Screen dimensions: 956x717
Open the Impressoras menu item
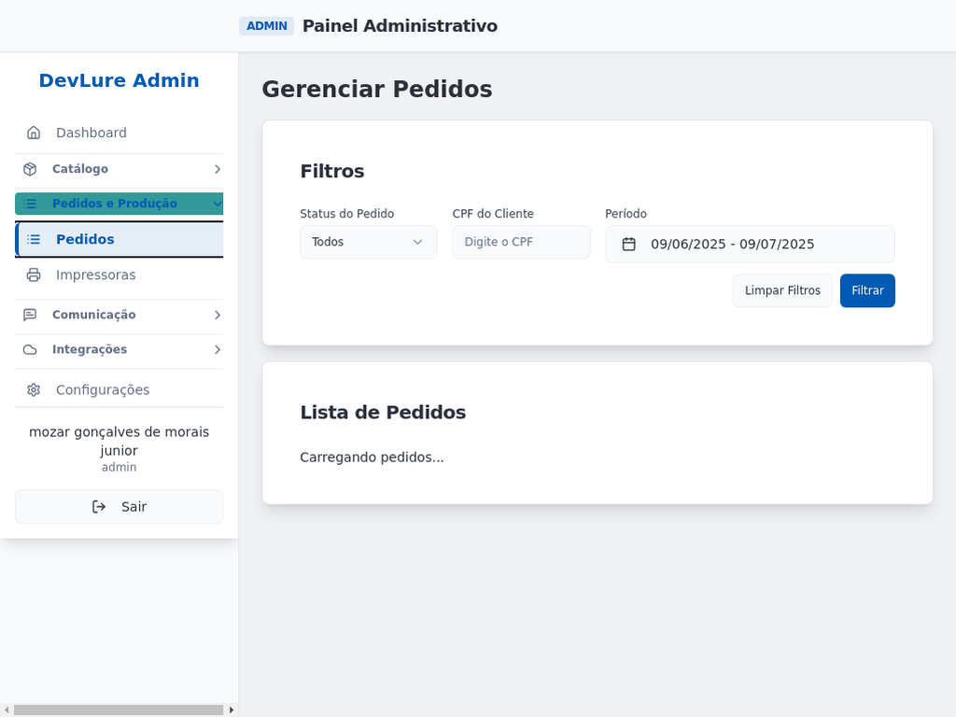pos(95,274)
